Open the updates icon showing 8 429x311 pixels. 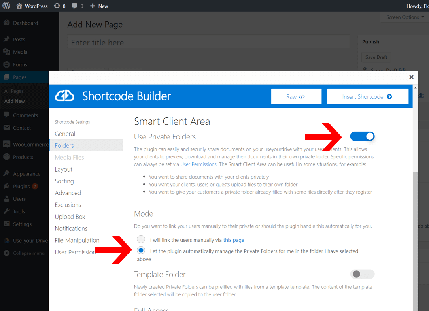click(x=57, y=6)
